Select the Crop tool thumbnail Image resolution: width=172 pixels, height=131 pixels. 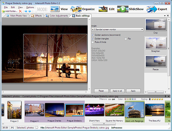pos(156,25)
